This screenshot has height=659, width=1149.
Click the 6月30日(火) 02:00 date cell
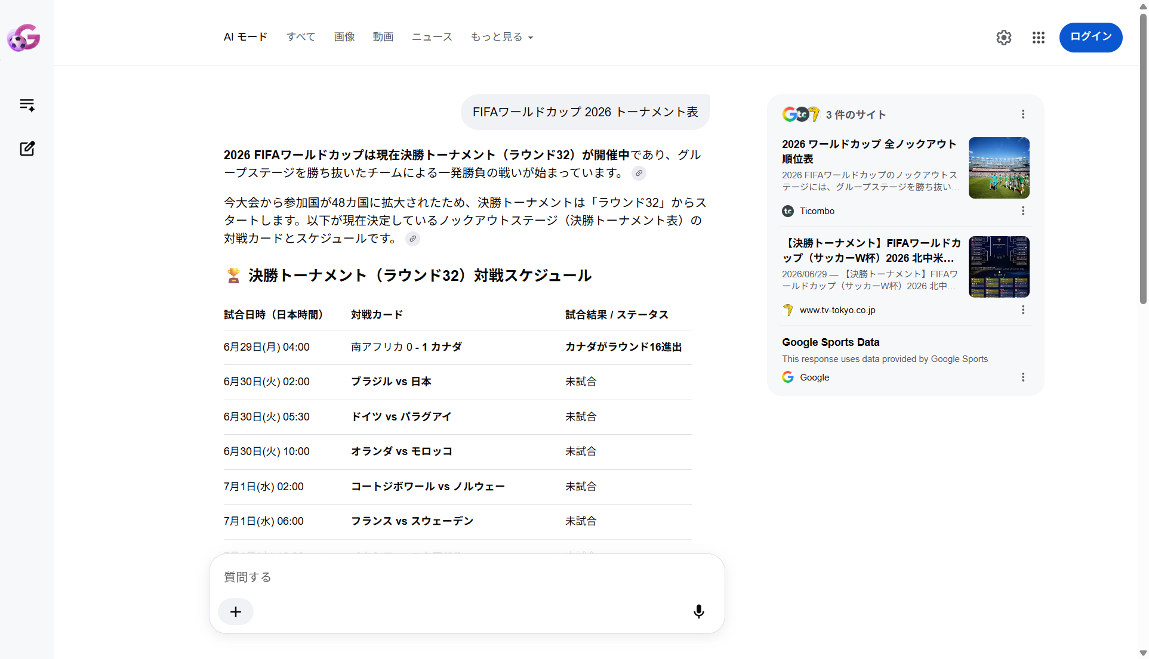coord(267,382)
